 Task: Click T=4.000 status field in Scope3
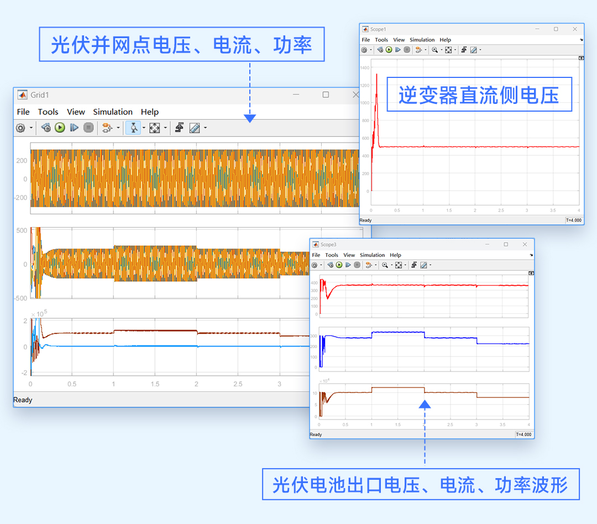524,434
